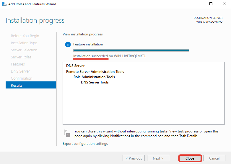The height and width of the screenshot is (164, 231).
Task: Click the disabled Next button
Action: pos(158,158)
